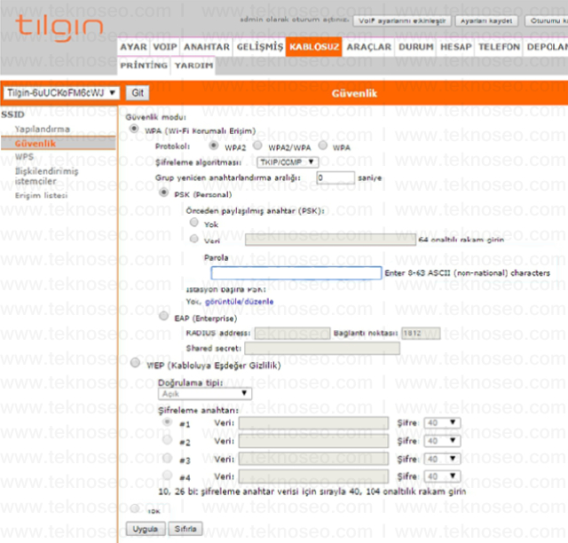Open key #4 Şifre dropdown
Image resolution: width=568 pixels, height=543 pixels.
(442, 476)
